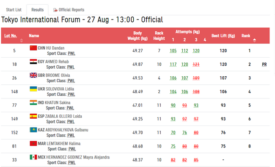The height and width of the screenshot is (167, 275).
Task: Click the Egypt flag icon
Action: [x=33, y=61]
